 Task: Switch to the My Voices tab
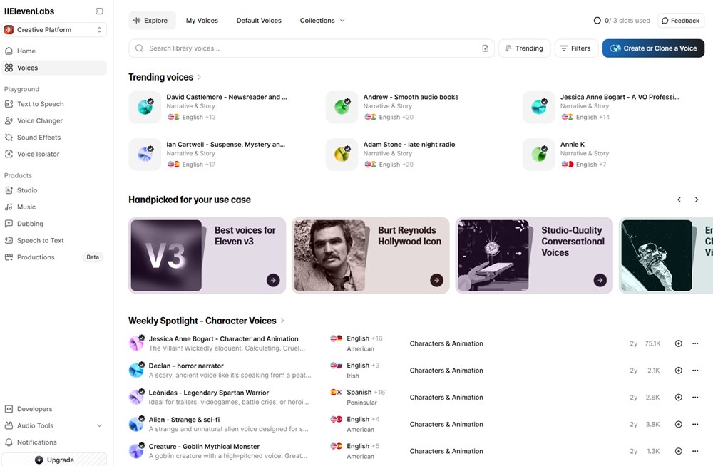pos(202,21)
